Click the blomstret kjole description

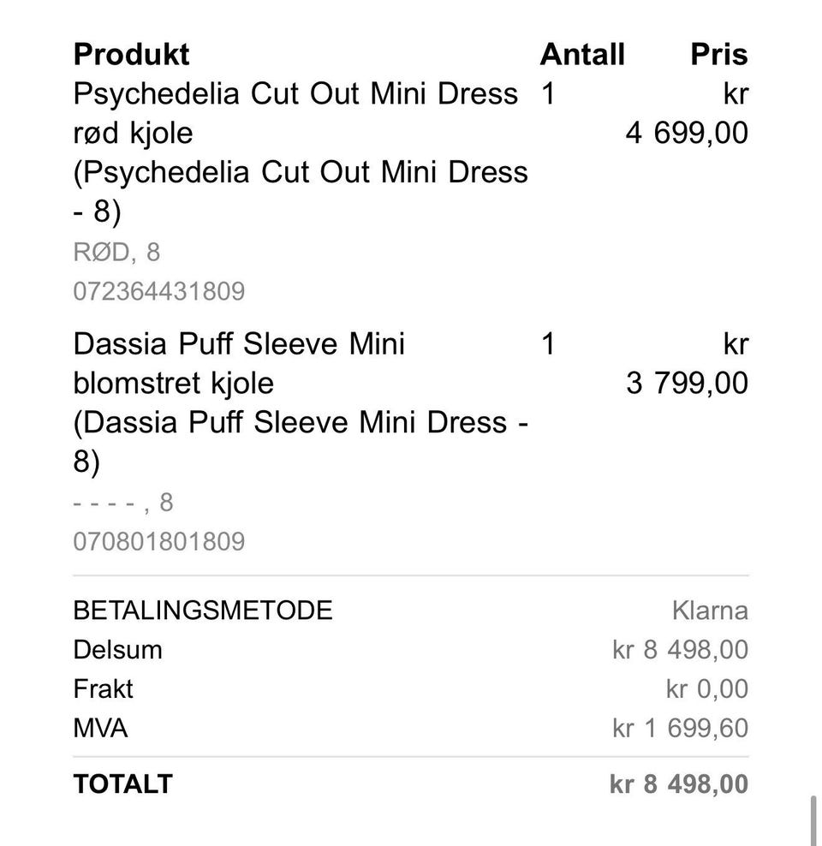tap(174, 384)
